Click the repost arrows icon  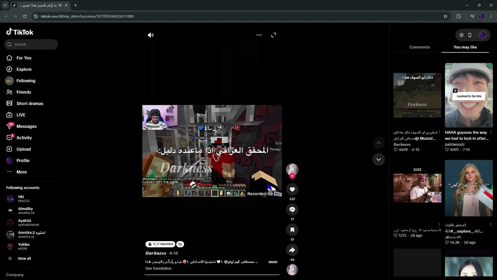point(180,244)
